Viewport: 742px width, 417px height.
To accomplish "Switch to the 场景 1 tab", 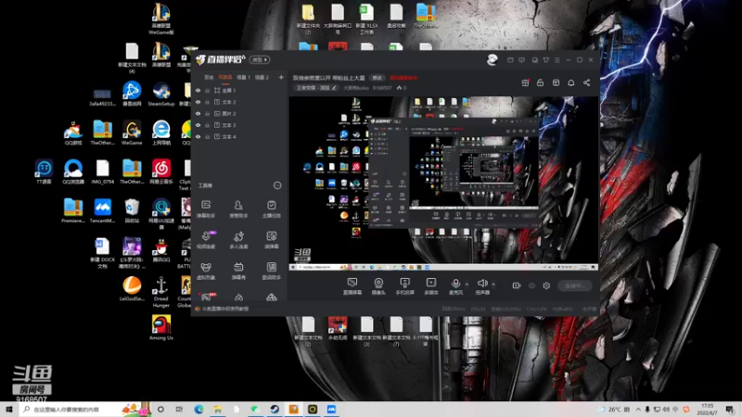I will click(x=243, y=77).
